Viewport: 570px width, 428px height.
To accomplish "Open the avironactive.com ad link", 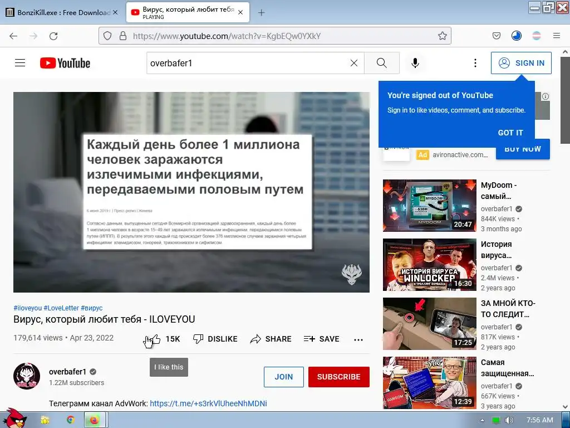I will tap(460, 155).
